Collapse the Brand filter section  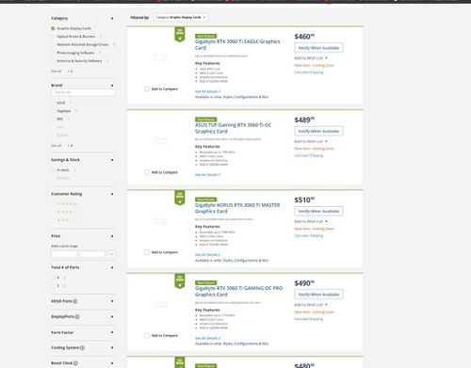pos(112,86)
